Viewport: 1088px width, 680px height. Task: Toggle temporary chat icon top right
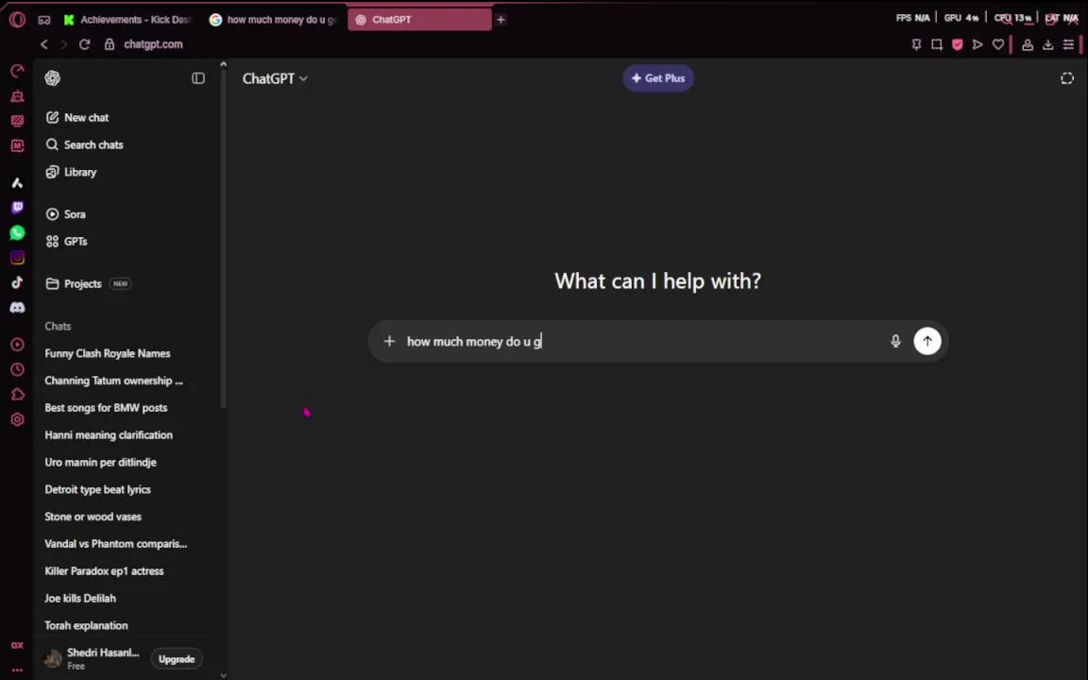click(x=1067, y=78)
